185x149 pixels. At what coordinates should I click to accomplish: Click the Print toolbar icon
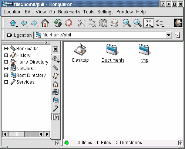tap(114, 23)
